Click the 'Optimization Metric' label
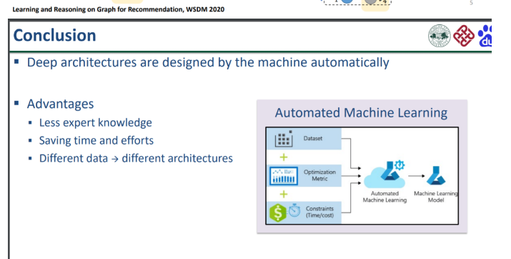The image size is (511, 259). [319, 175]
